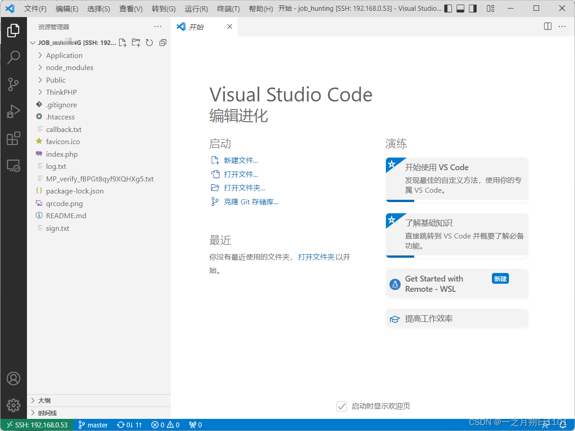575x431 pixels.
Task: Open package-lock.json in the explorer
Action: (x=99, y=191)
